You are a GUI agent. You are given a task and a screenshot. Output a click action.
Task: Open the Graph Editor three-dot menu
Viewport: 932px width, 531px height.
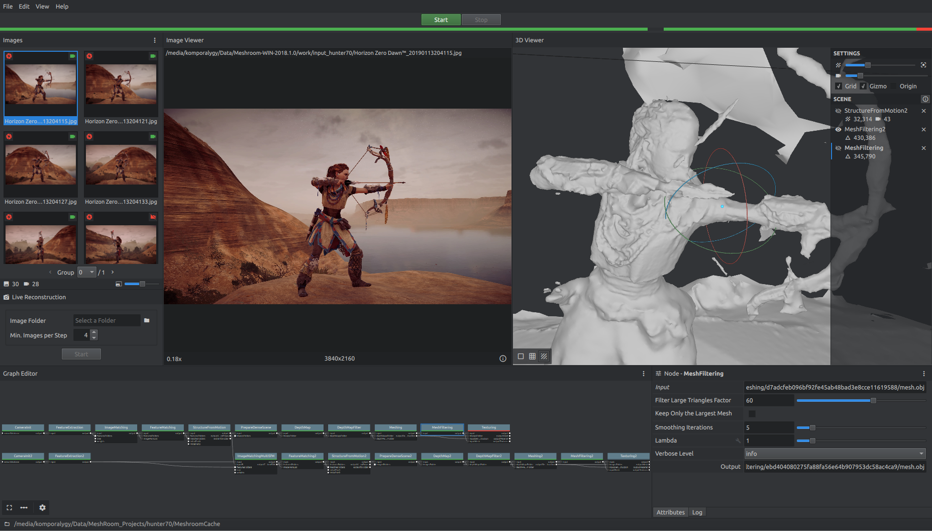click(644, 374)
